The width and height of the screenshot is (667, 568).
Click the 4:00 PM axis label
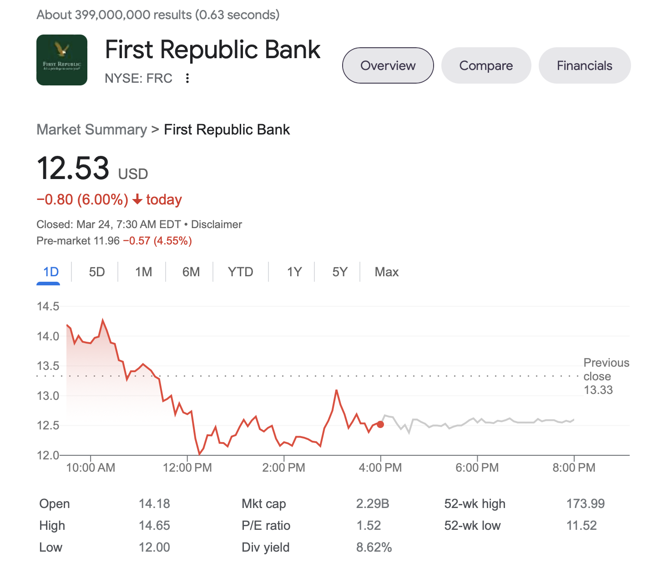pyautogui.click(x=380, y=468)
